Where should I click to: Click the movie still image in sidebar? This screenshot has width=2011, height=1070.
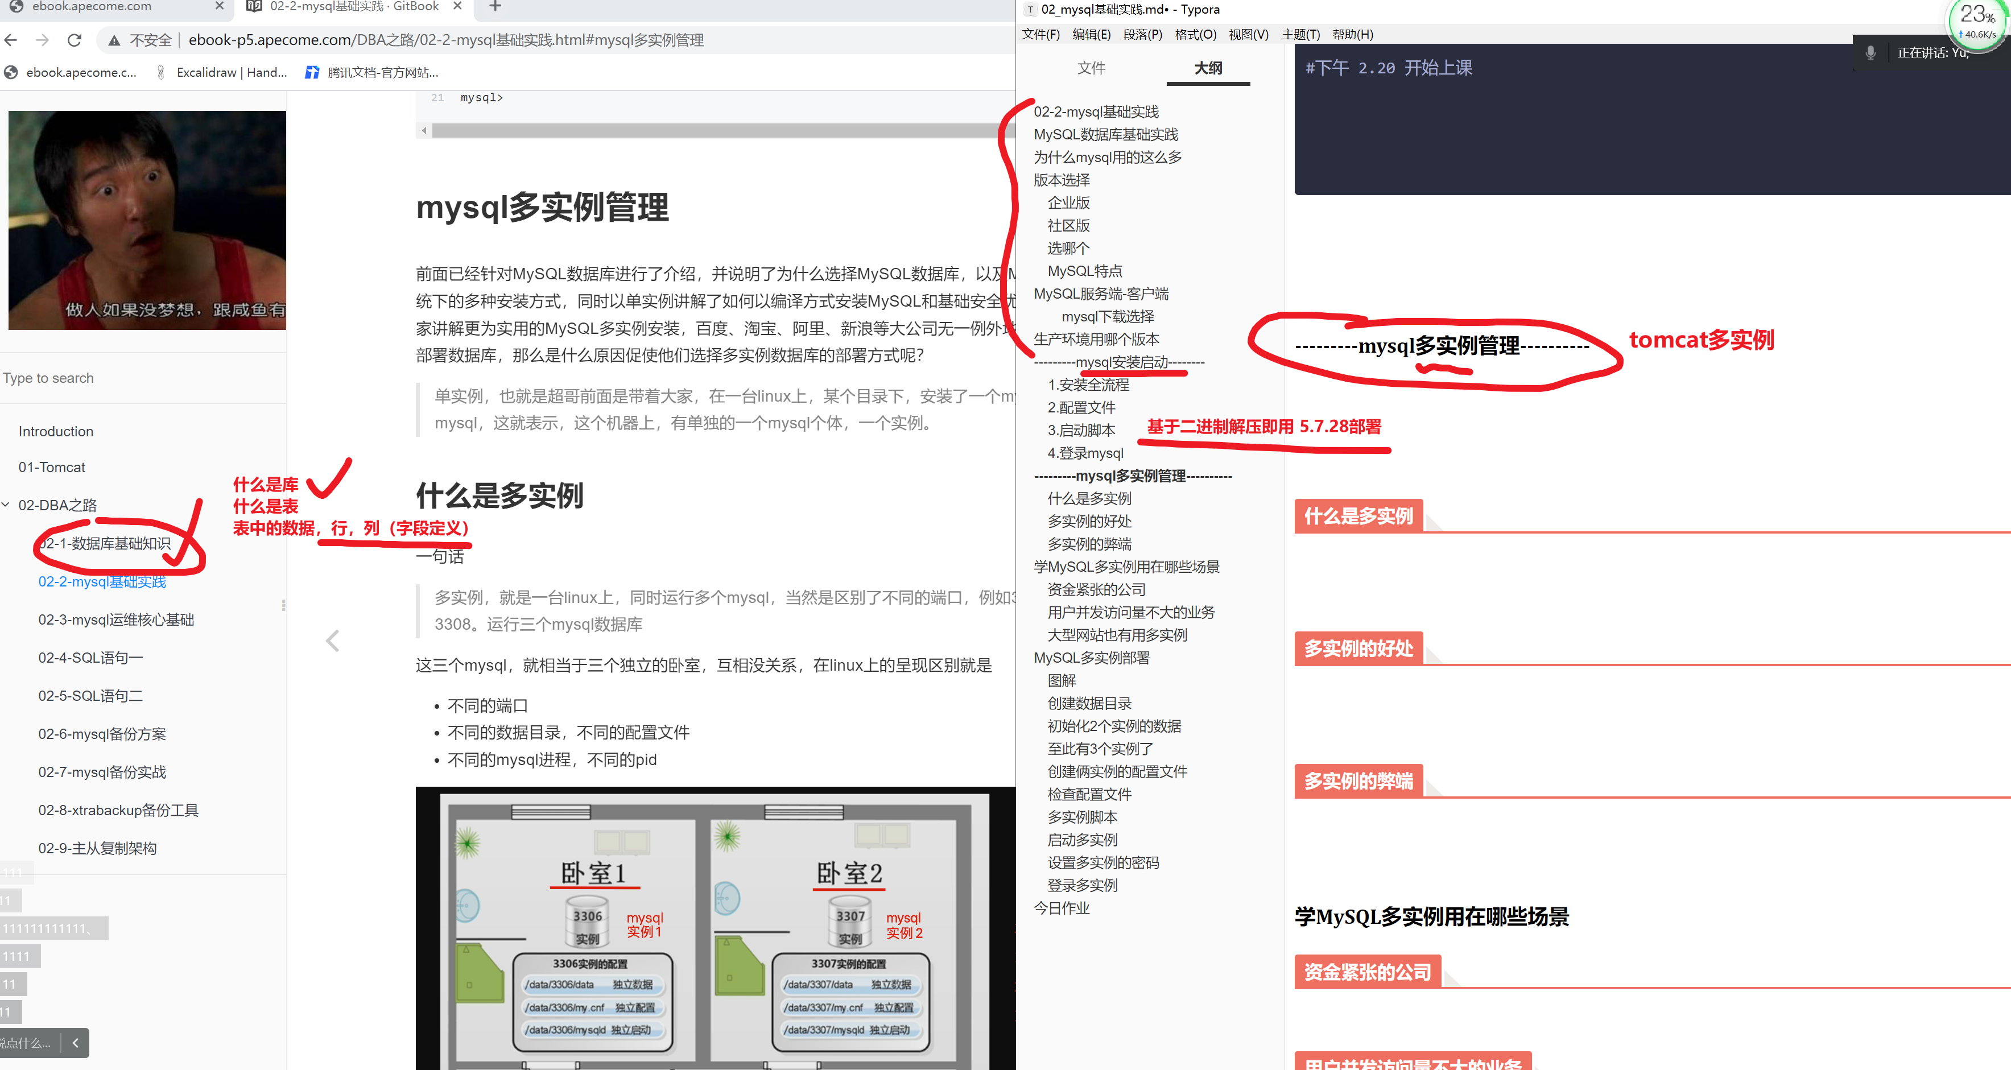point(147,220)
